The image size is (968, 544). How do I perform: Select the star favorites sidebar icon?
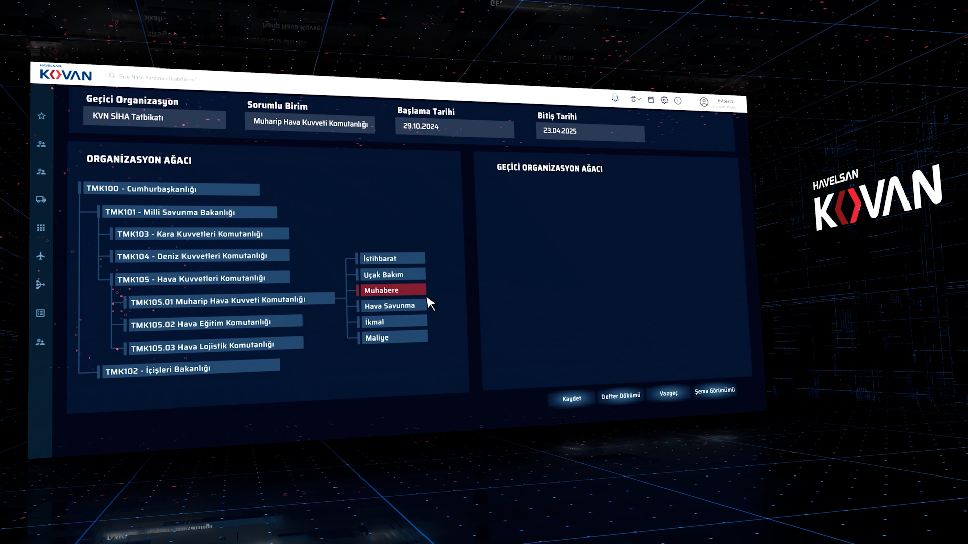tap(42, 116)
